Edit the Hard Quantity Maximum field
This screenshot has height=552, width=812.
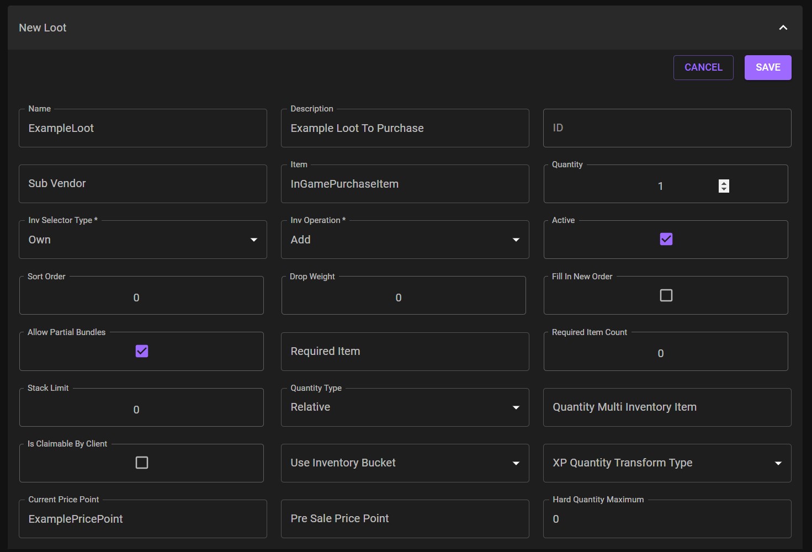[667, 519]
